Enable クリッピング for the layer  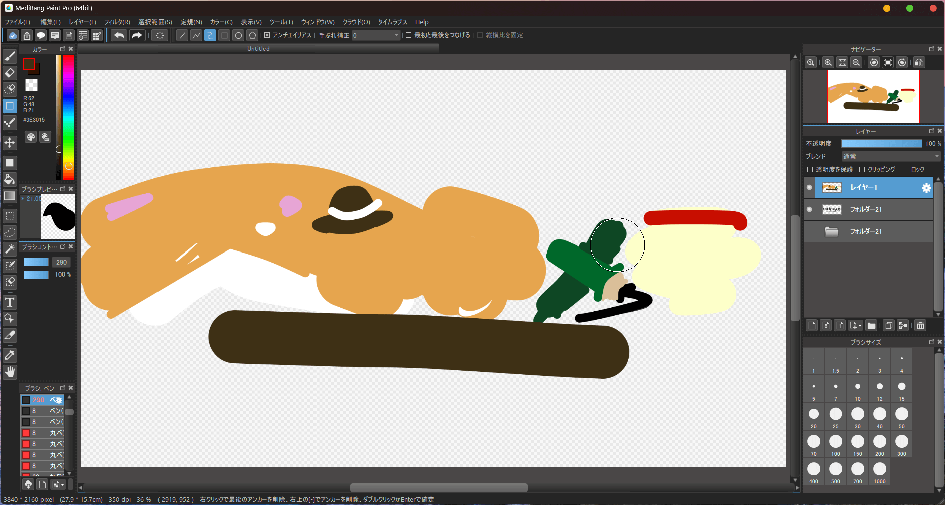862,170
